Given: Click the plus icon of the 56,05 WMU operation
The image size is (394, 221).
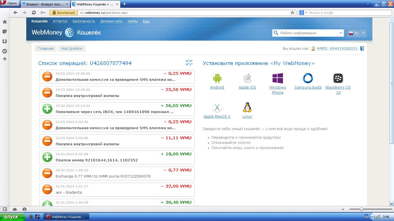Looking at the screenshot, I should point(47,109).
